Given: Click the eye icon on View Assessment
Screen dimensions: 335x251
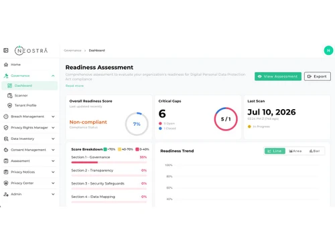Looking at the screenshot, I should 259,76.
